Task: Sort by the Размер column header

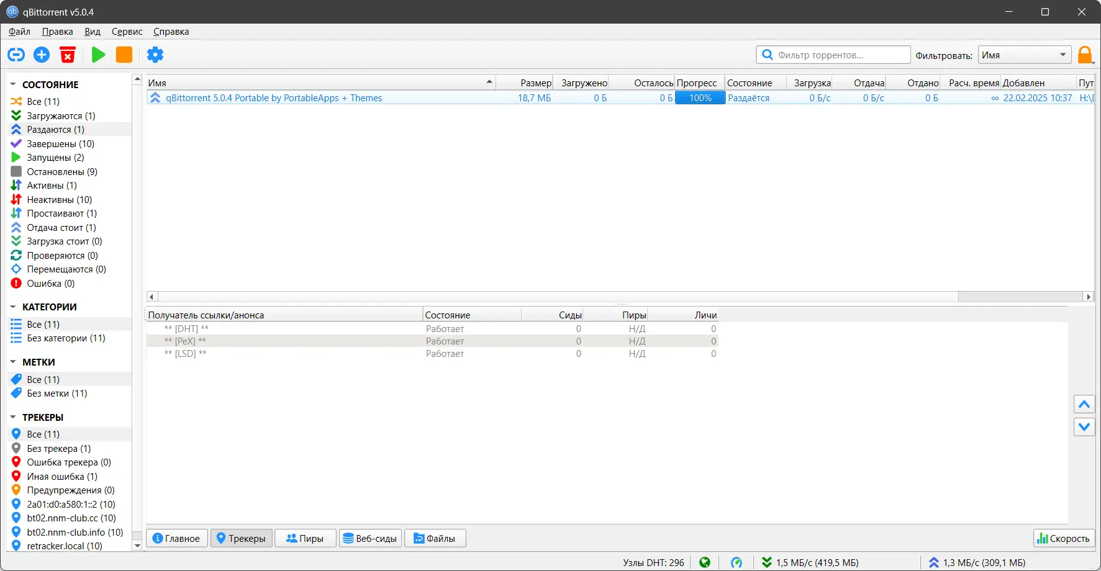Action: 525,83
